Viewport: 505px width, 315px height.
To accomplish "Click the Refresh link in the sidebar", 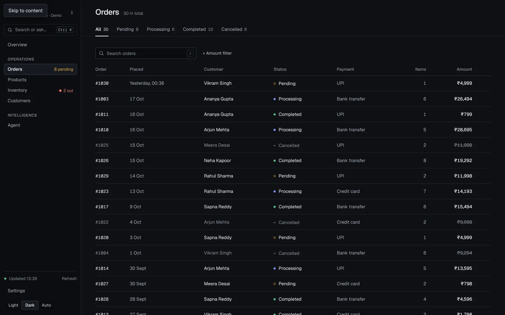I will click(69, 279).
